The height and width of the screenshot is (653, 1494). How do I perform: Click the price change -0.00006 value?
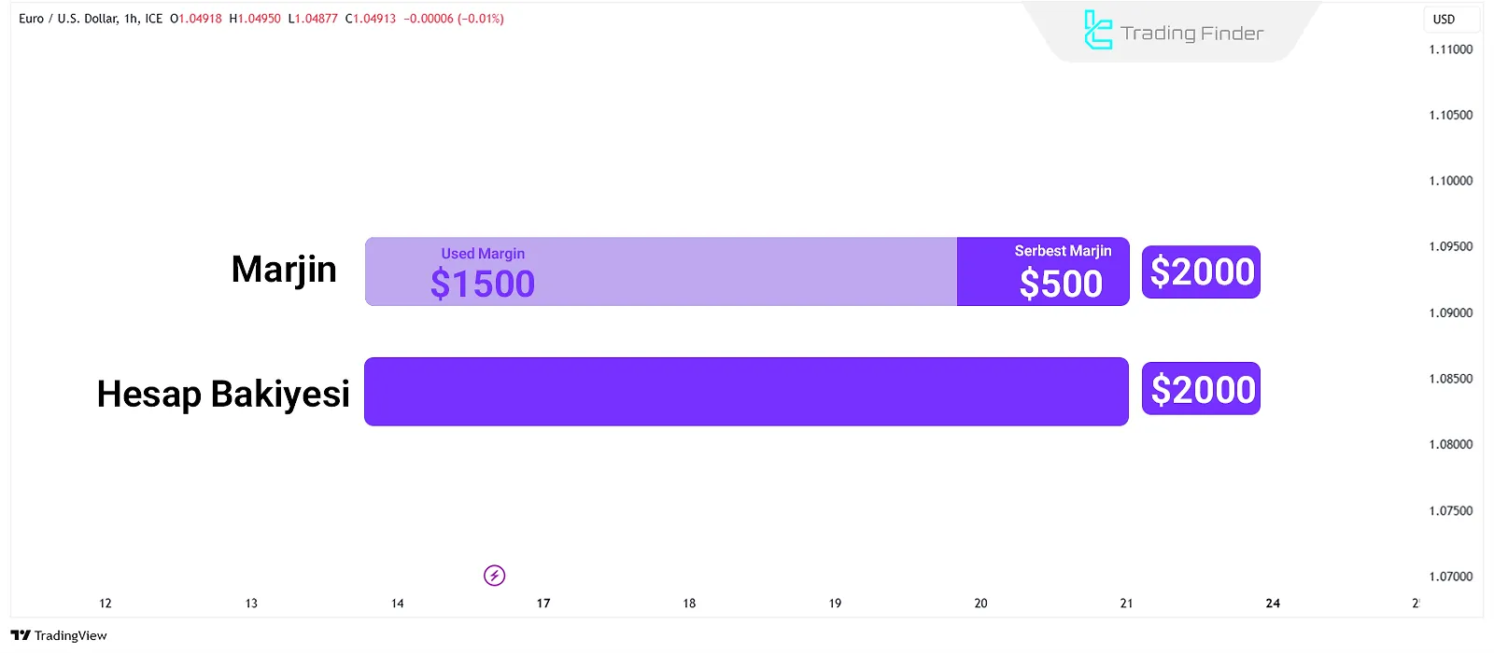pyautogui.click(x=429, y=19)
